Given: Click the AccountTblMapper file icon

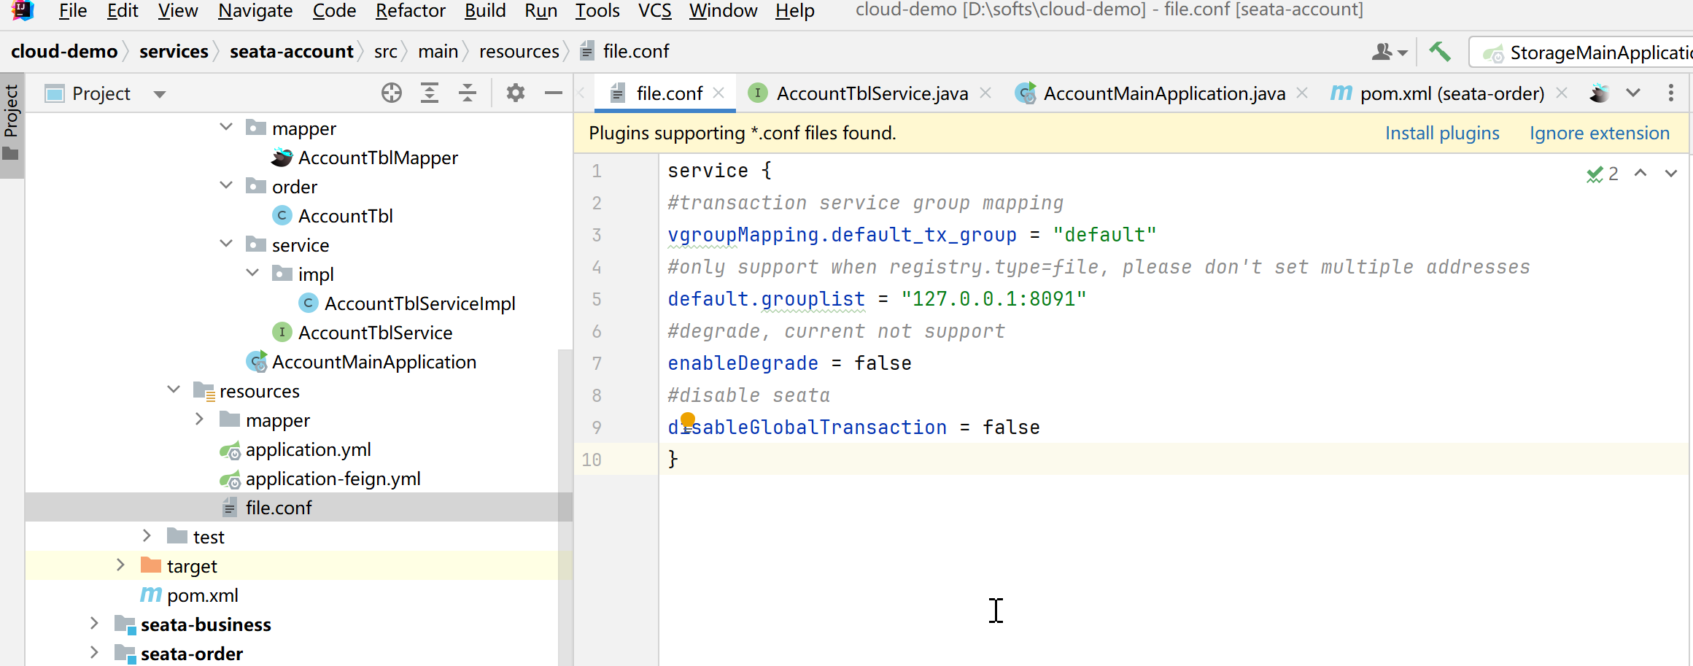Looking at the screenshot, I should pos(282,158).
